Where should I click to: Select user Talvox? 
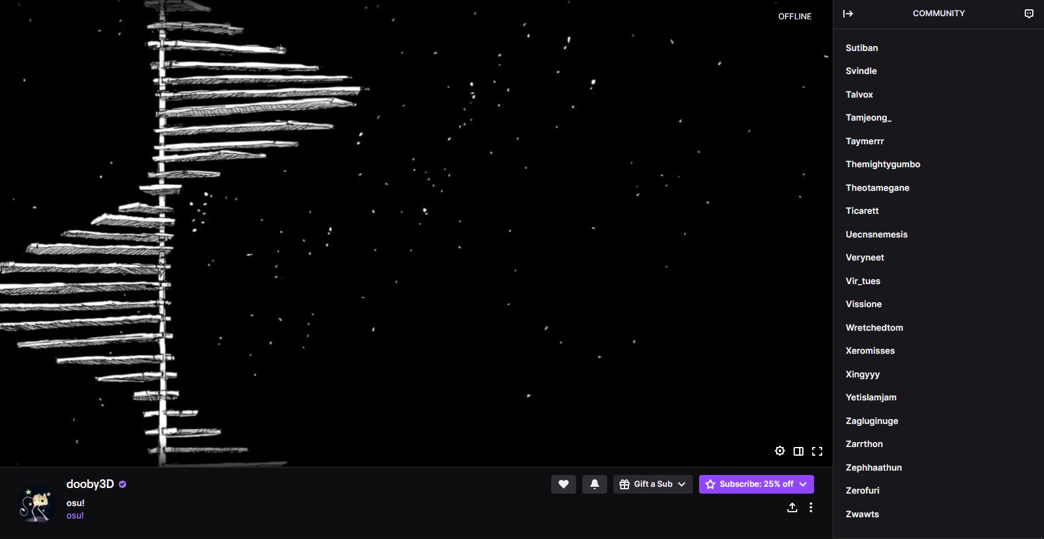click(859, 94)
